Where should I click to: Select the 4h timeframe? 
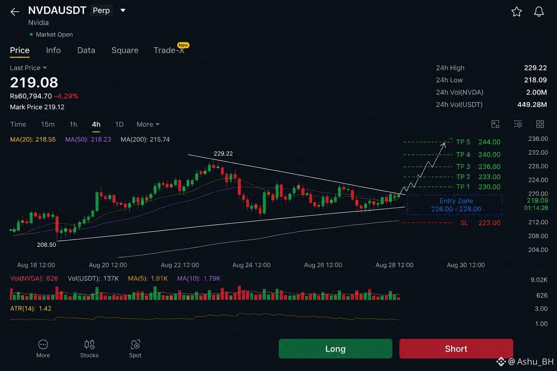(96, 124)
